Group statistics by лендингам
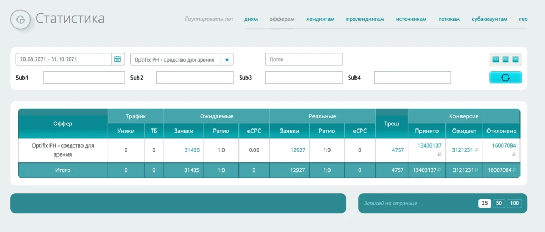The width and height of the screenshot is (545, 232). tap(320, 19)
